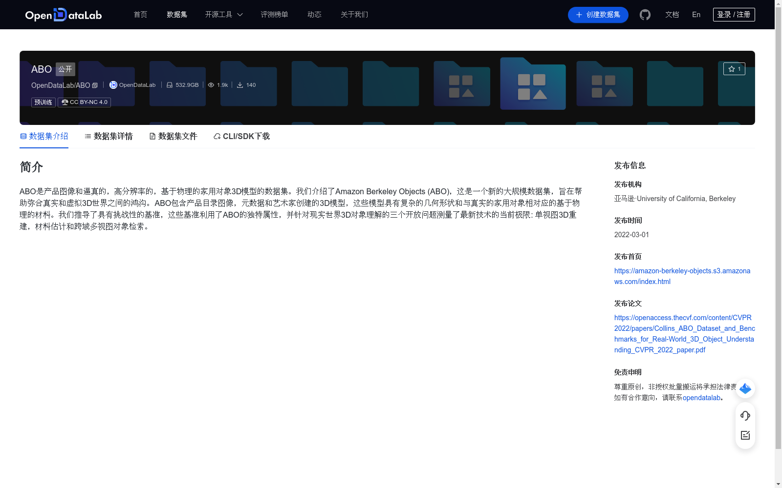The width and height of the screenshot is (782, 488).
Task: Click the view count eye icon
Action: point(211,85)
